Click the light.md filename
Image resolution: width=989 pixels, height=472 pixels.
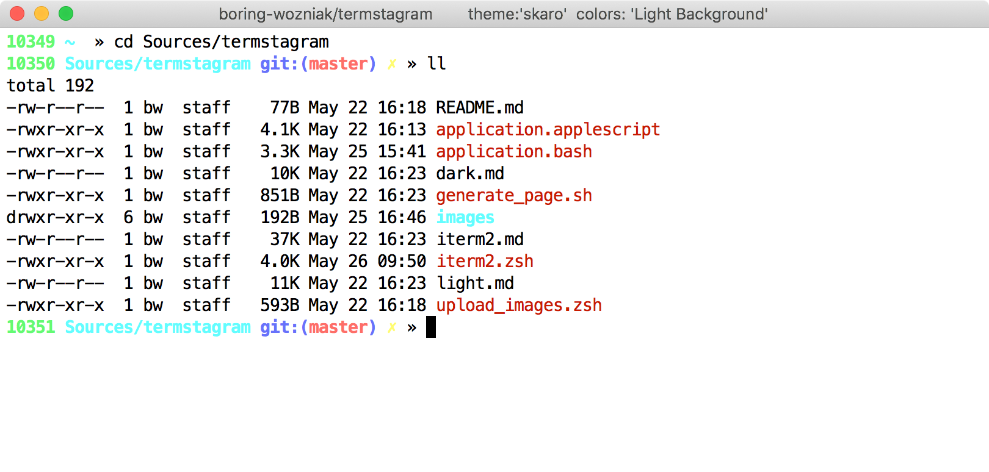(x=474, y=284)
